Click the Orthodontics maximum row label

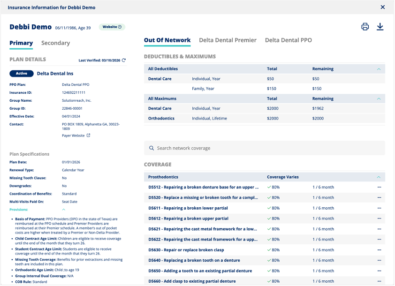click(161, 118)
